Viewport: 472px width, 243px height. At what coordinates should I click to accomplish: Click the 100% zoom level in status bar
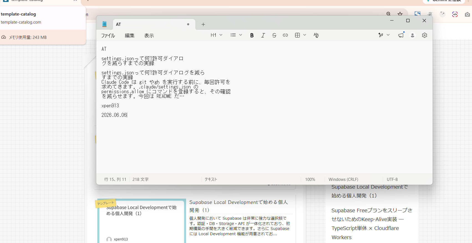click(x=310, y=179)
